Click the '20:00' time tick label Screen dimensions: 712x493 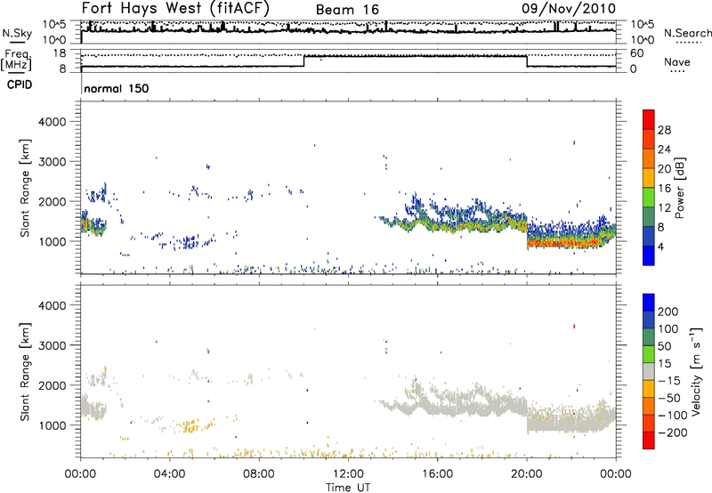pos(526,474)
